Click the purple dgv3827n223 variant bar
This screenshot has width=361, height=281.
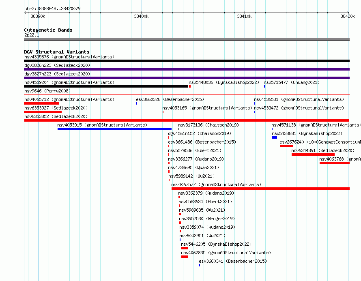(187, 78)
